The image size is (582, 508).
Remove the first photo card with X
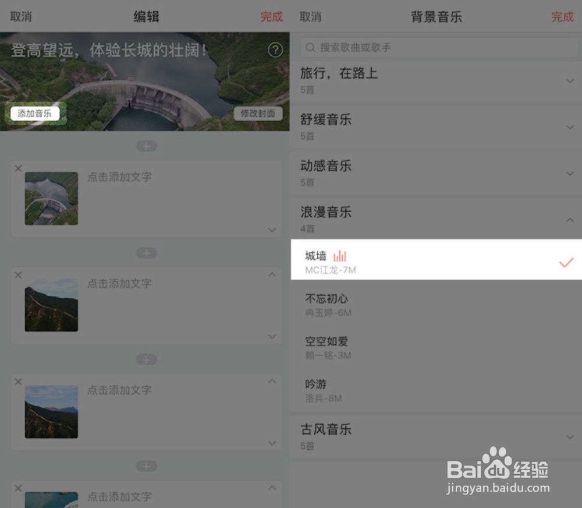(18, 168)
